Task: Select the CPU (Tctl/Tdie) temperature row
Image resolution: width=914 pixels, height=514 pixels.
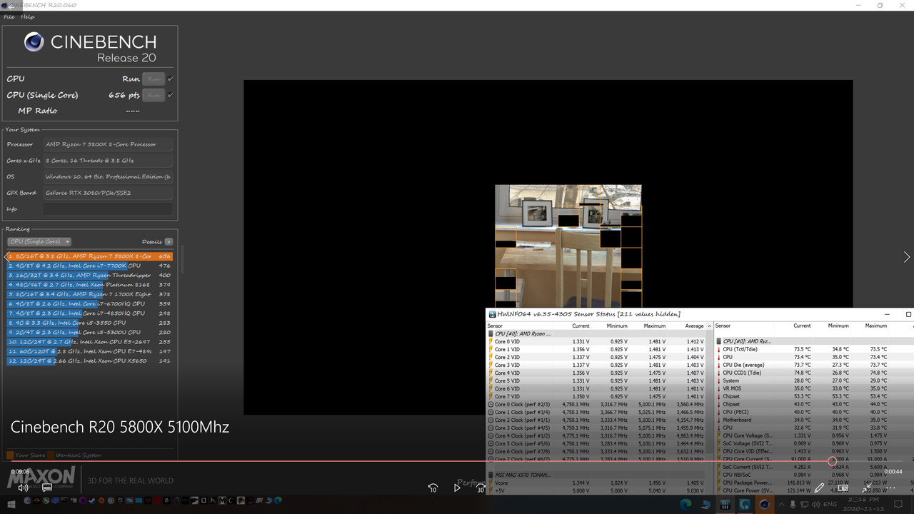Action: [813, 349]
